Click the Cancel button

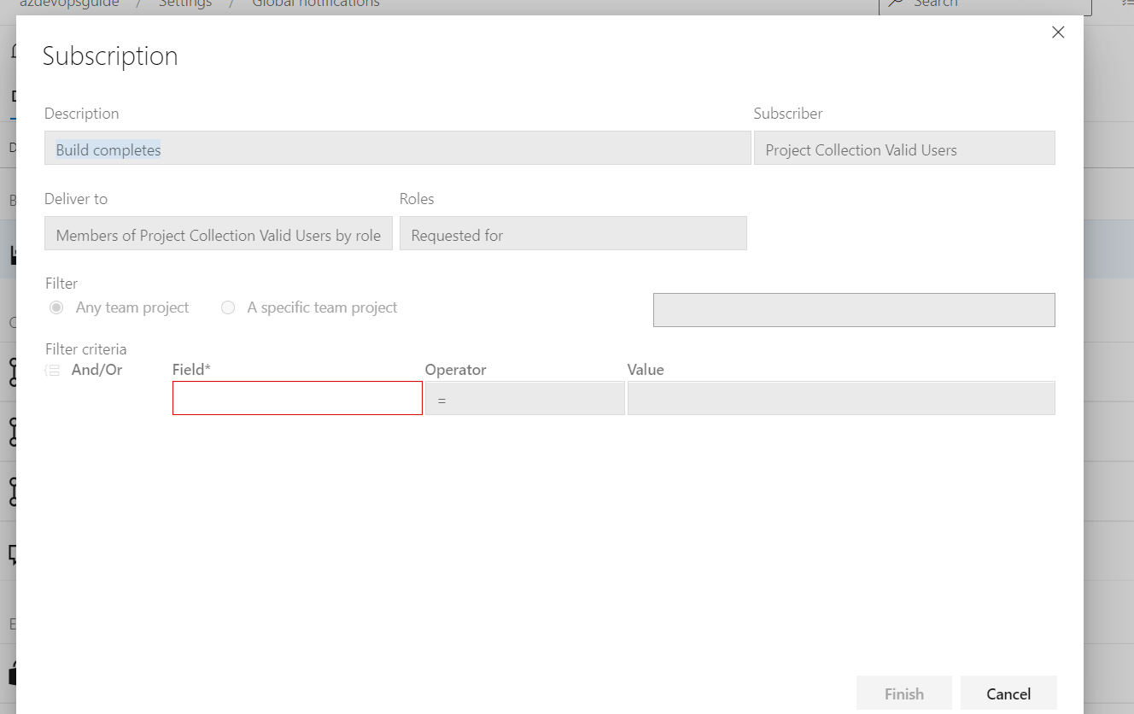pyautogui.click(x=1008, y=694)
